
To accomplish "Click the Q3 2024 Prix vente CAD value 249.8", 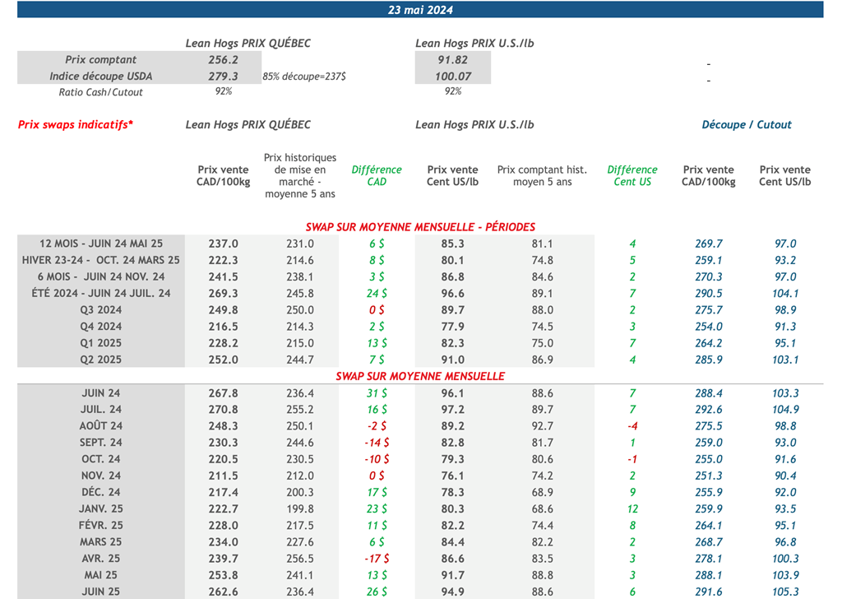I will click(223, 310).
